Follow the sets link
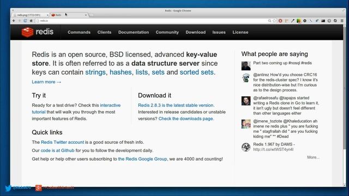Screen dimensions: 349x196 (158, 72)
